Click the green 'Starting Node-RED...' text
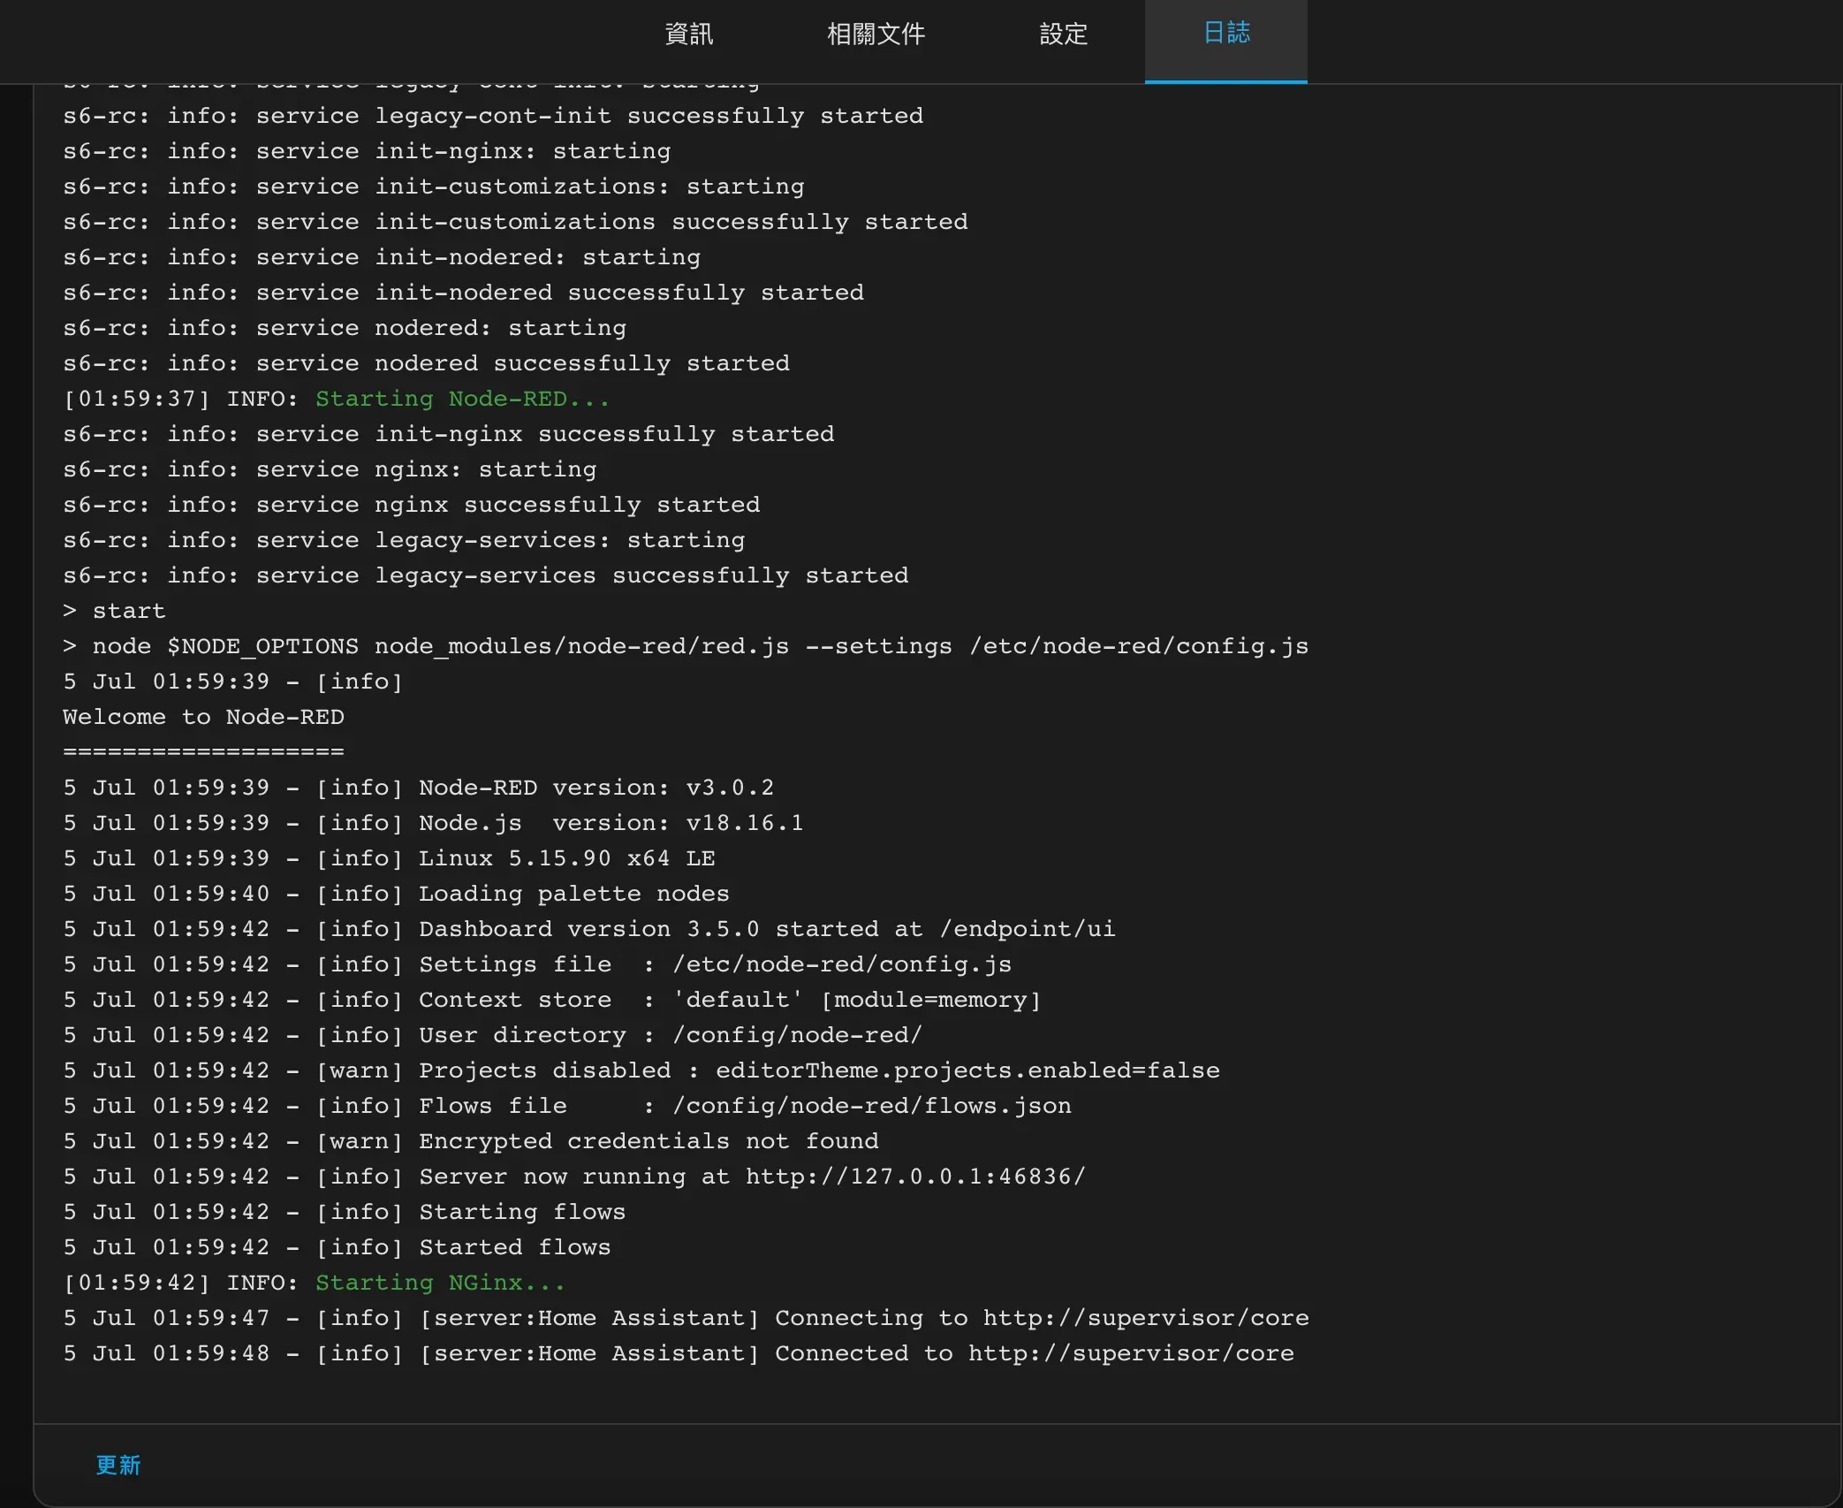This screenshot has height=1508, width=1843. tap(463, 399)
